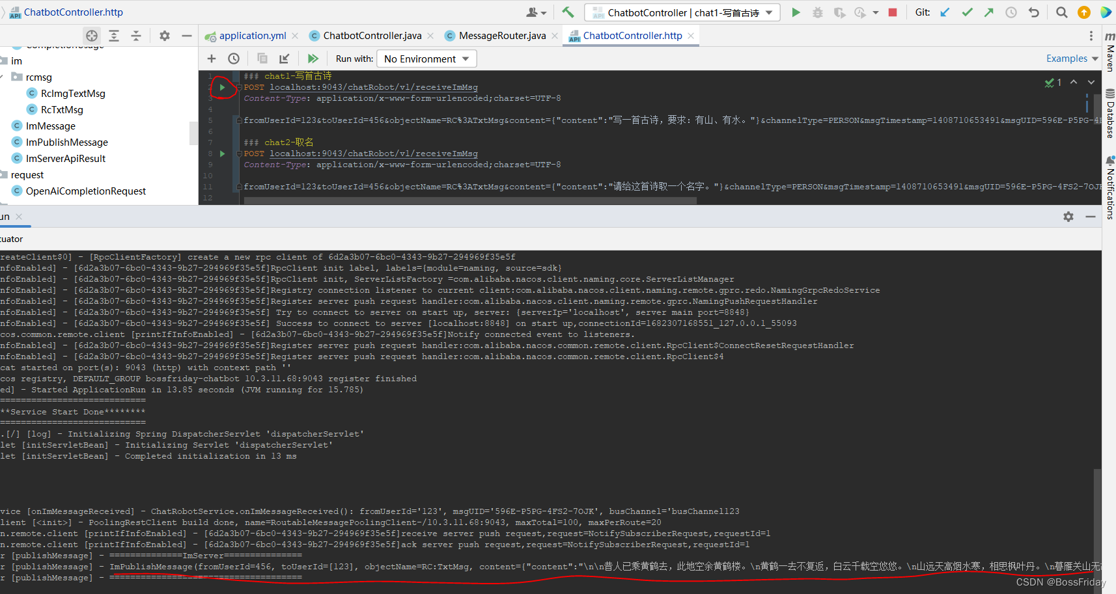The height and width of the screenshot is (594, 1116).
Task: Start debugging with the bug icon
Action: (818, 12)
